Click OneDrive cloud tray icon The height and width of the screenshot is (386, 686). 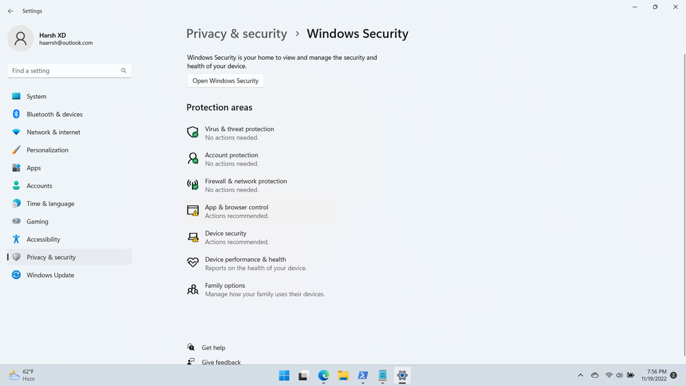click(595, 375)
